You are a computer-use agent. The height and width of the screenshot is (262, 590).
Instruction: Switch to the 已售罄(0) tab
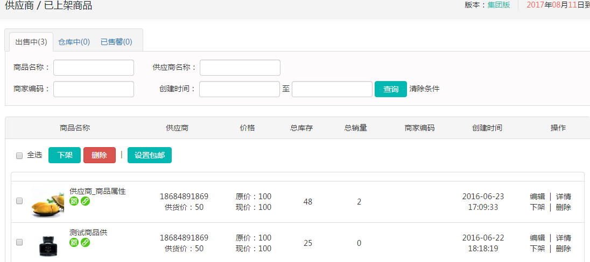pos(116,42)
